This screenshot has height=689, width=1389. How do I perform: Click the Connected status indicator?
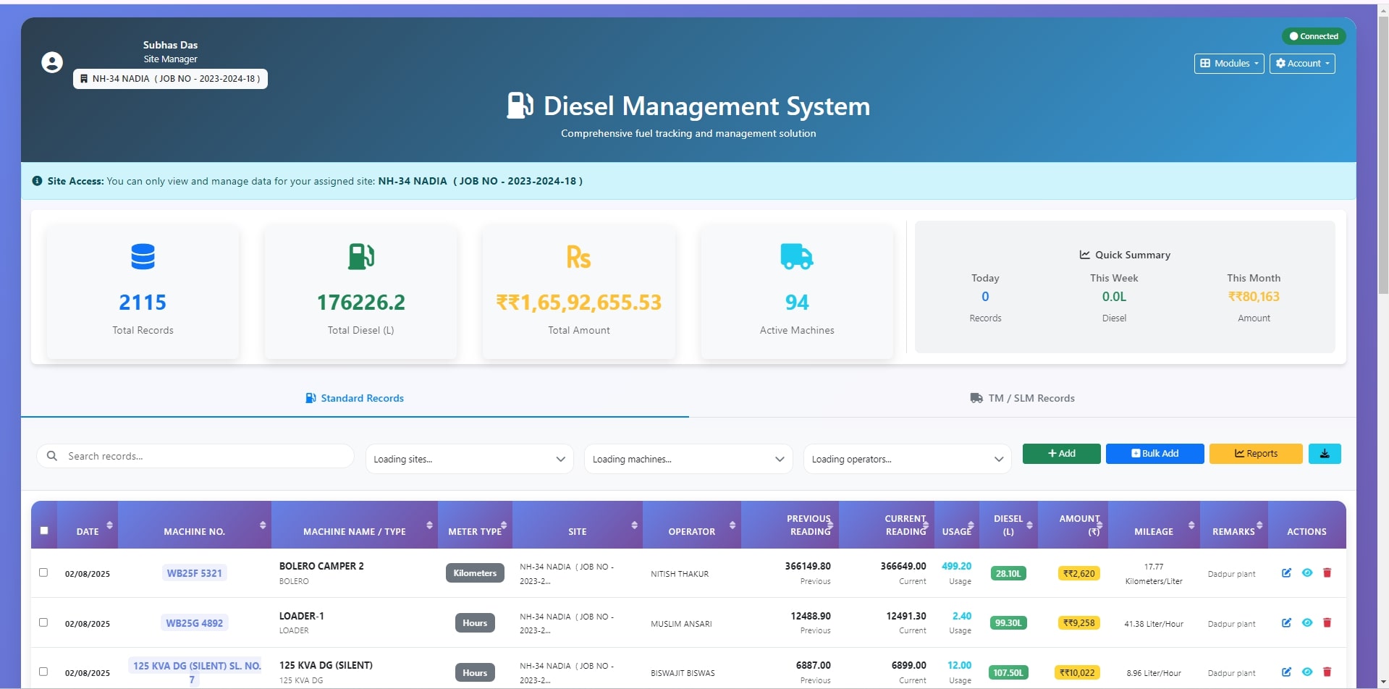point(1314,35)
